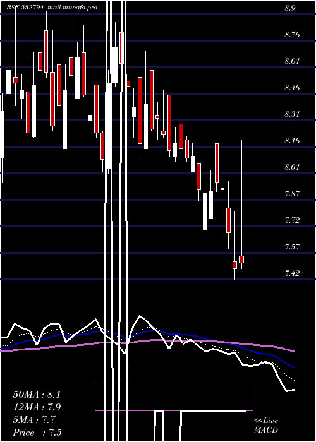
Task: Click the BSE 532794 ticker label
Action: pyautogui.click(x=25, y=8)
